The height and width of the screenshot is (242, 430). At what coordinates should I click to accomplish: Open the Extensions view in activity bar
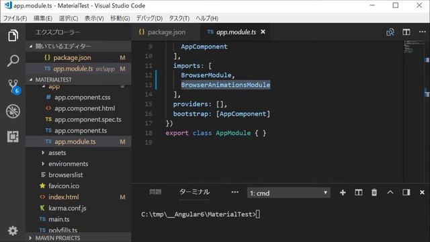(13, 136)
